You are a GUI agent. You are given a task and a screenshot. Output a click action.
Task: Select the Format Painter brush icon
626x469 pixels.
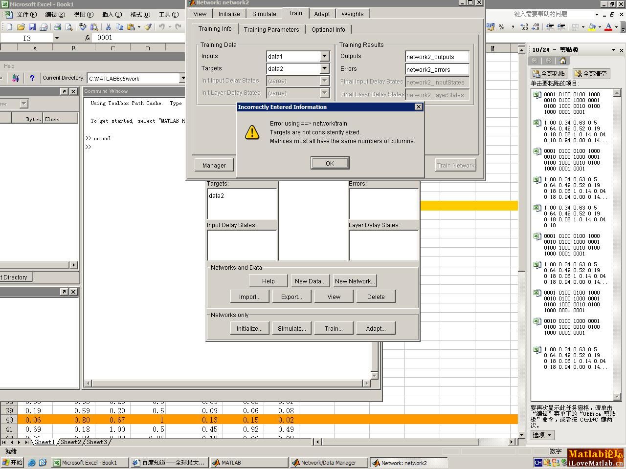tap(148, 27)
